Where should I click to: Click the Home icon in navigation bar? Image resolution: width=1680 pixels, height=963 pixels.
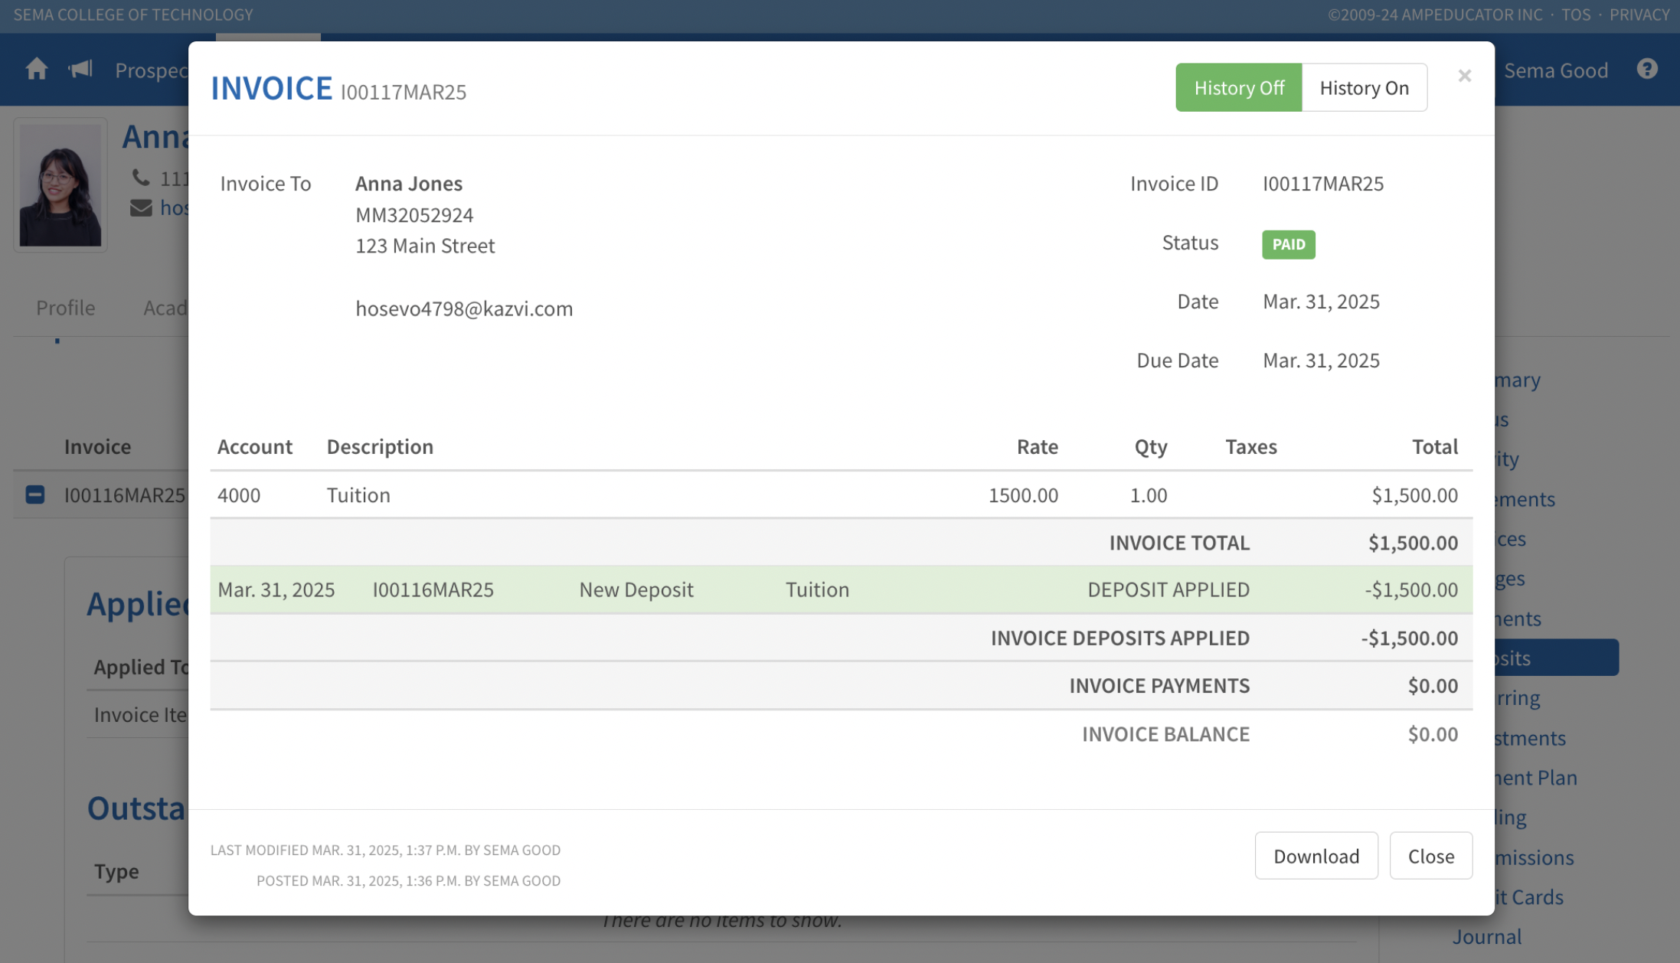coord(36,70)
